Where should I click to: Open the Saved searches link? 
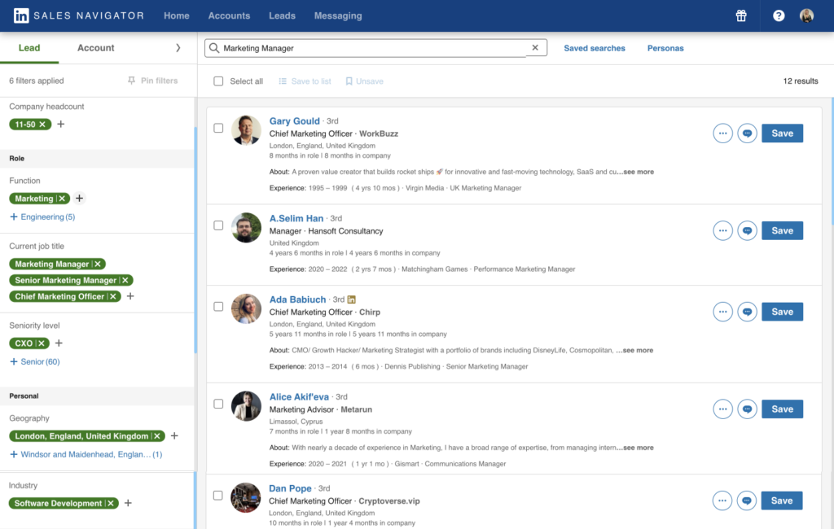[x=595, y=48]
